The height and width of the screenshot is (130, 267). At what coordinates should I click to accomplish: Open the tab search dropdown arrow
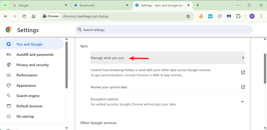click(x=5, y=5)
